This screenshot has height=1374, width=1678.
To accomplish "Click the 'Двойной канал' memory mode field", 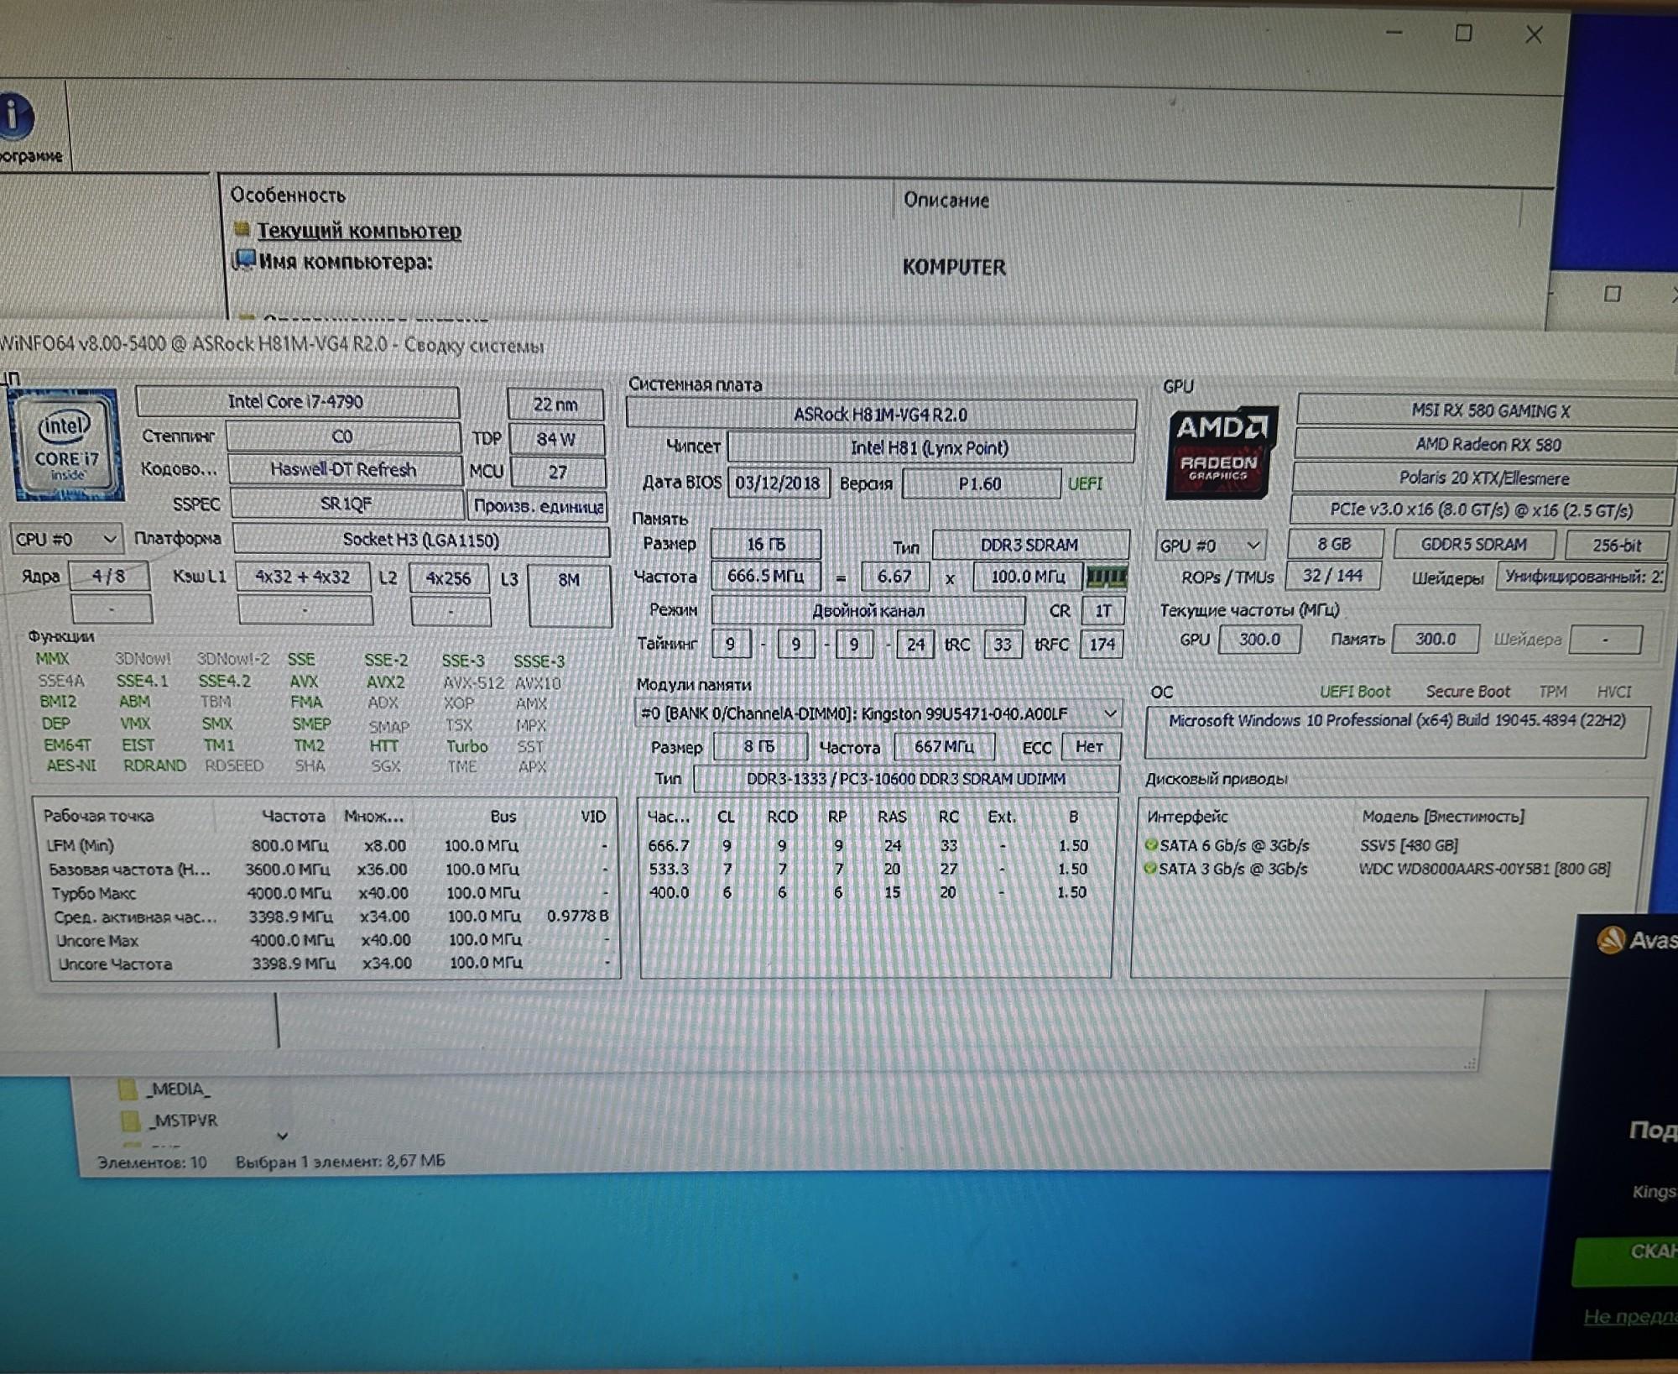I will pyautogui.click(x=868, y=610).
